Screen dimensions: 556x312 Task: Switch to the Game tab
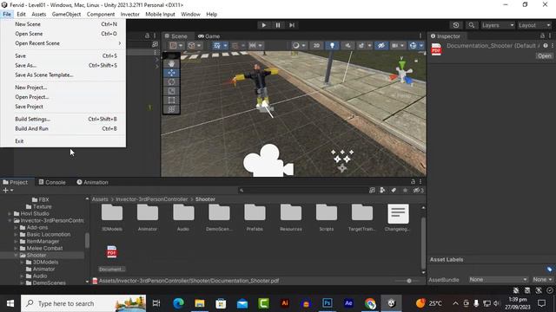[x=209, y=36]
